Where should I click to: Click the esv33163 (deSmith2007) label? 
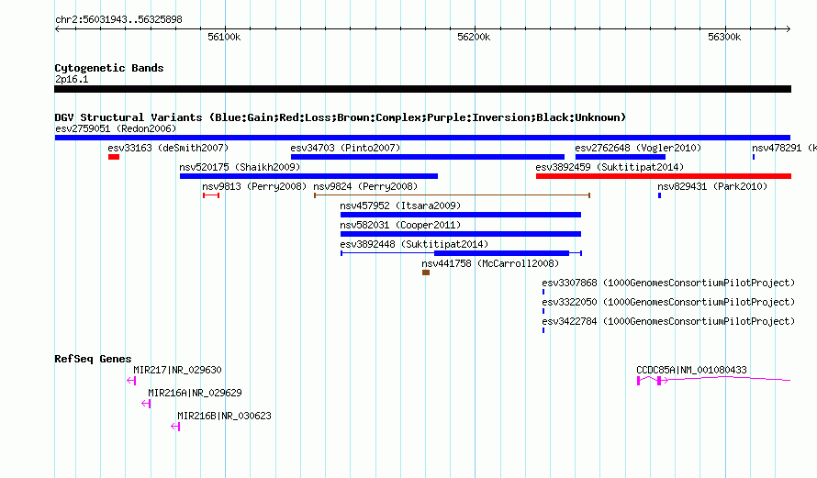click(168, 148)
